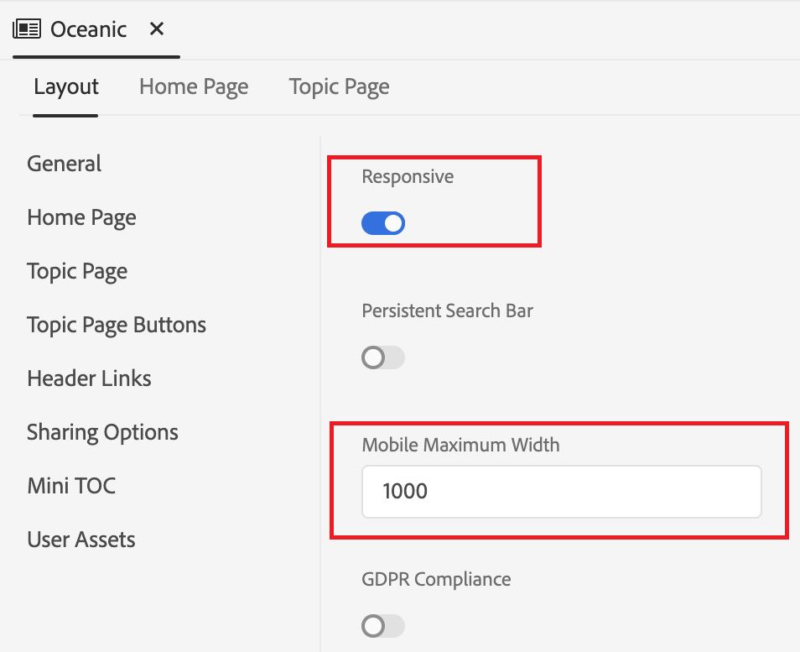Click the Persistent Search Bar label
The width and height of the screenshot is (800, 652).
[x=447, y=310]
